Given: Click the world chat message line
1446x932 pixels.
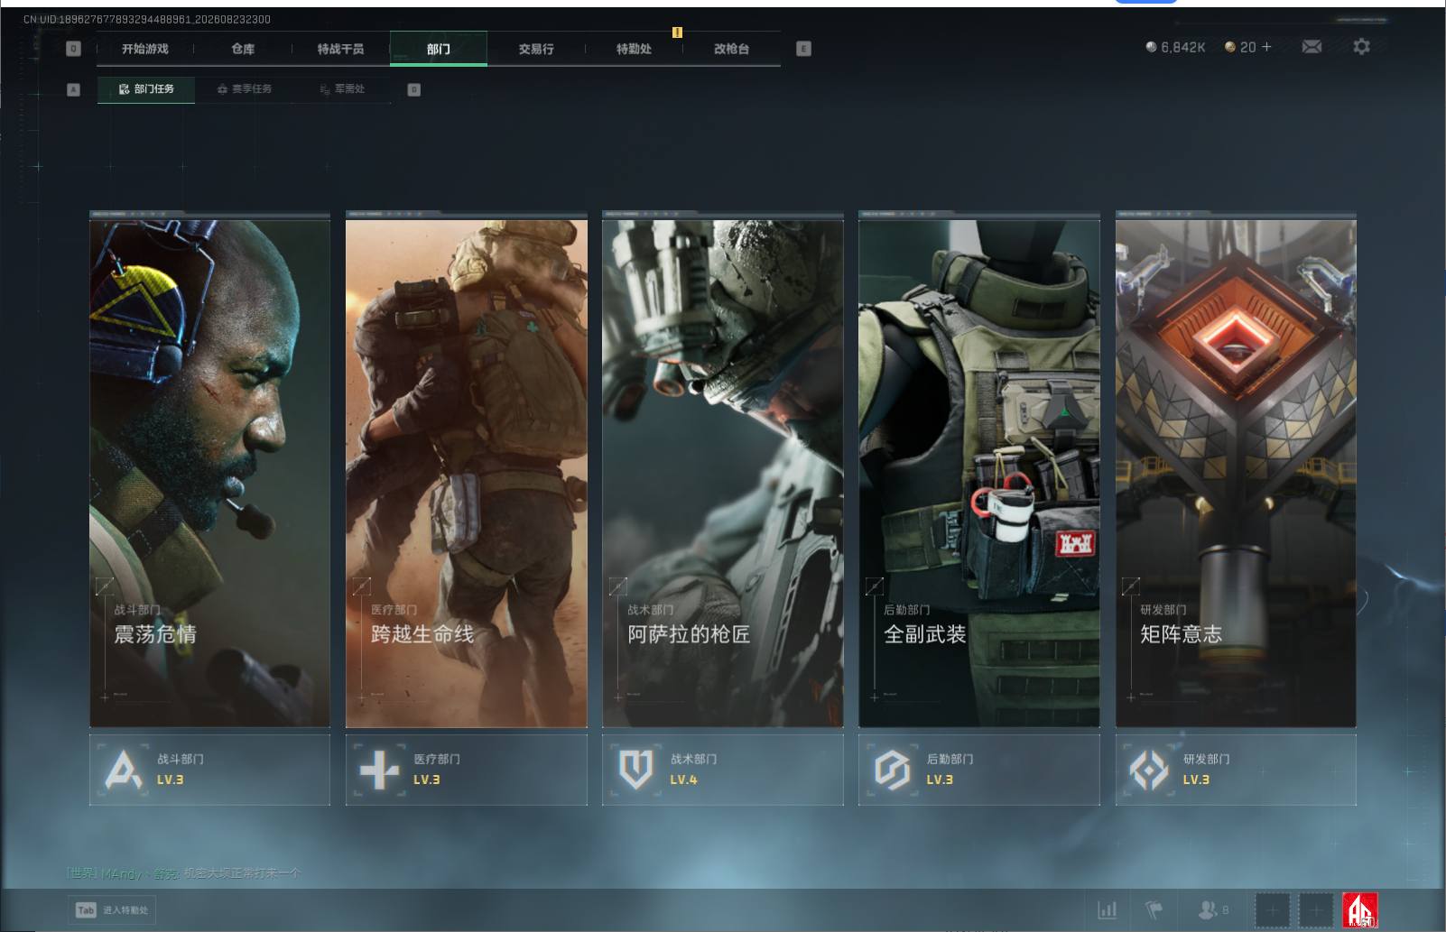Looking at the screenshot, I should click(x=183, y=873).
